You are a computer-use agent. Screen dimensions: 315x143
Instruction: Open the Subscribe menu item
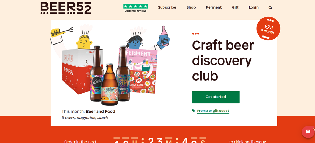167,7
